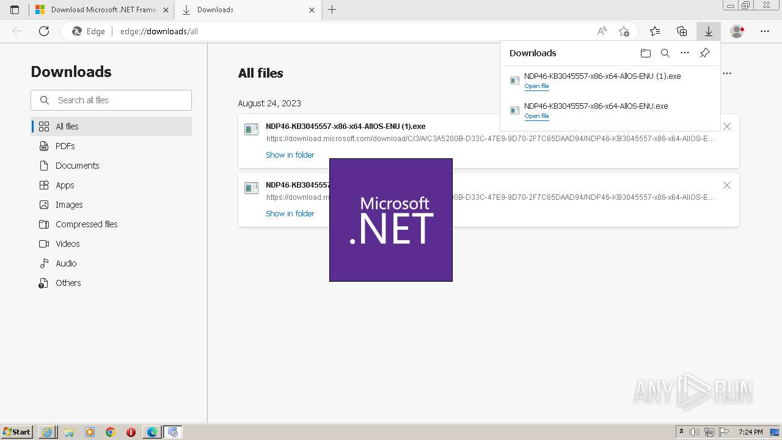Image resolution: width=782 pixels, height=440 pixels.
Task: Open network icon in system tray
Action: (x=709, y=432)
